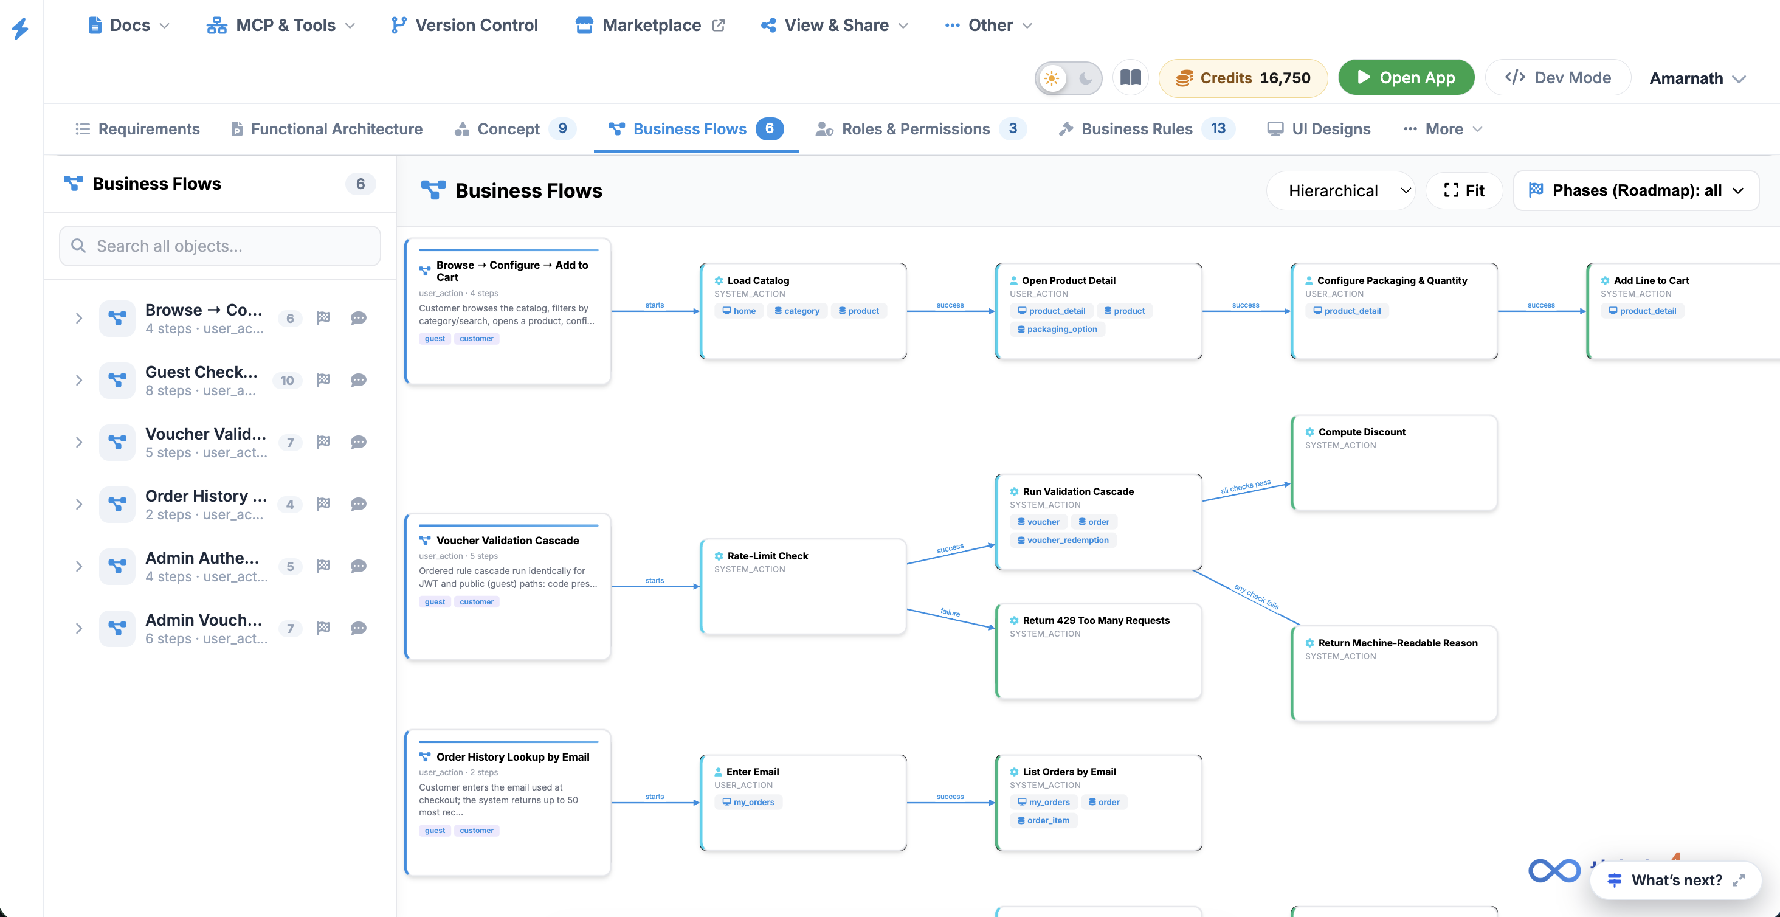Click the search magnifier icon
1780x917 pixels.
(78, 246)
